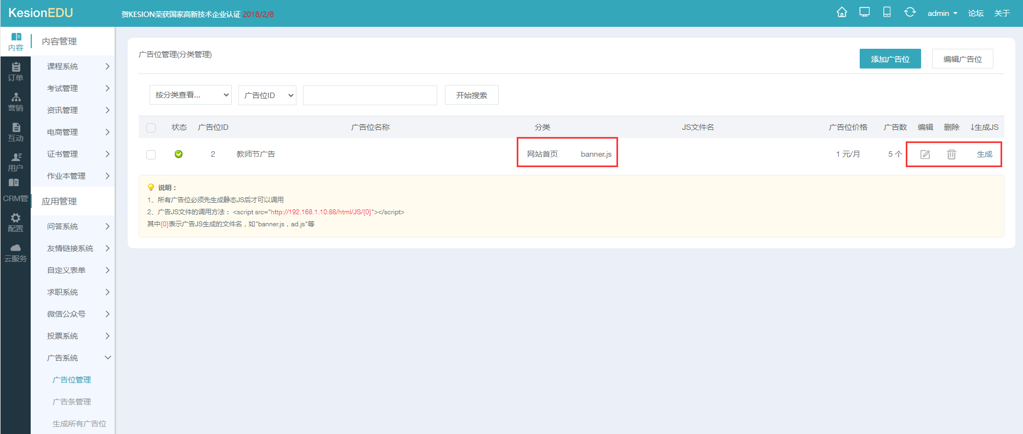
Task: Expand 友情链接系统 menu
Action: (73, 248)
